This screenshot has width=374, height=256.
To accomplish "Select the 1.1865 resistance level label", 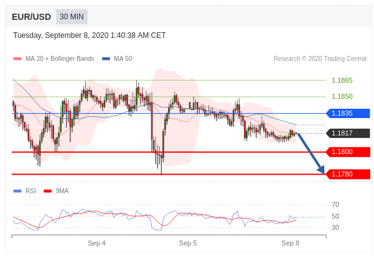I will [x=342, y=80].
